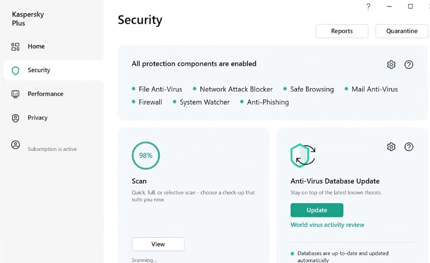
Task: Open the Privacy section
Action: 53,118
